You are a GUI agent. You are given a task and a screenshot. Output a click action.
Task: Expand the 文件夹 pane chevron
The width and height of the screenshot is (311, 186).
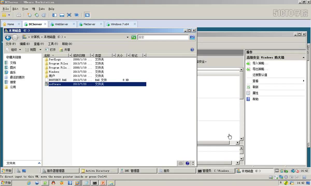pyautogui.click(x=39, y=163)
